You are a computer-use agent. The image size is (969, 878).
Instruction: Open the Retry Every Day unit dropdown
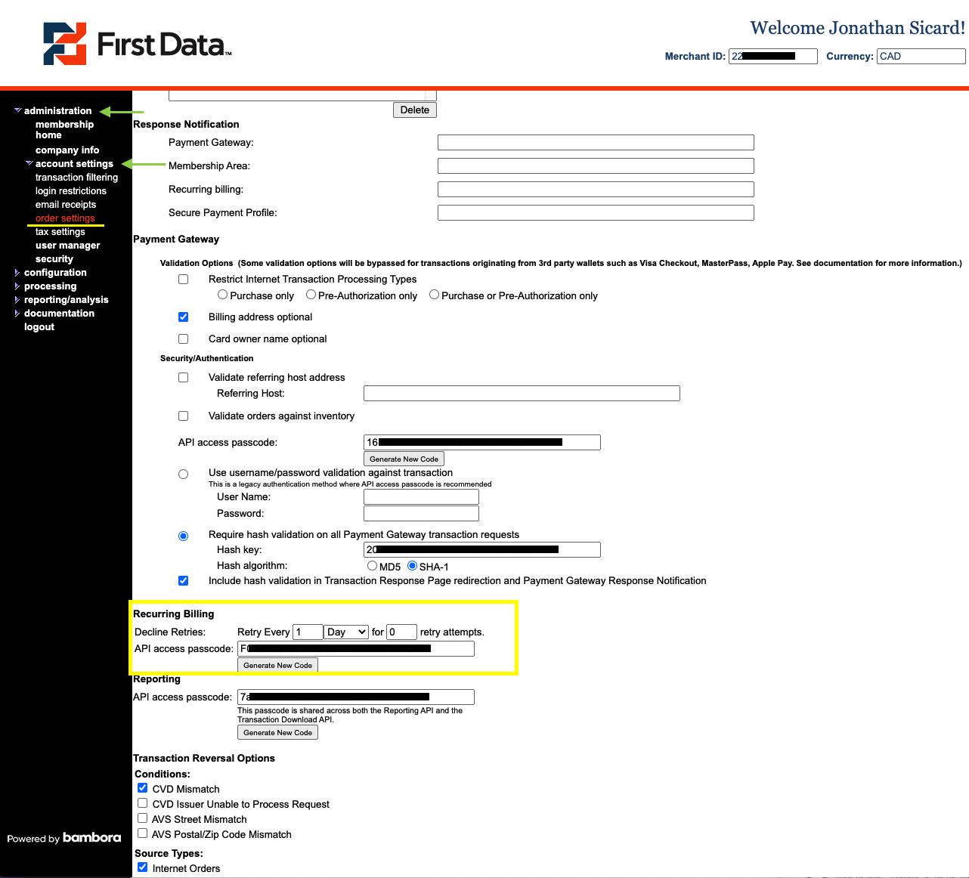pyautogui.click(x=346, y=632)
